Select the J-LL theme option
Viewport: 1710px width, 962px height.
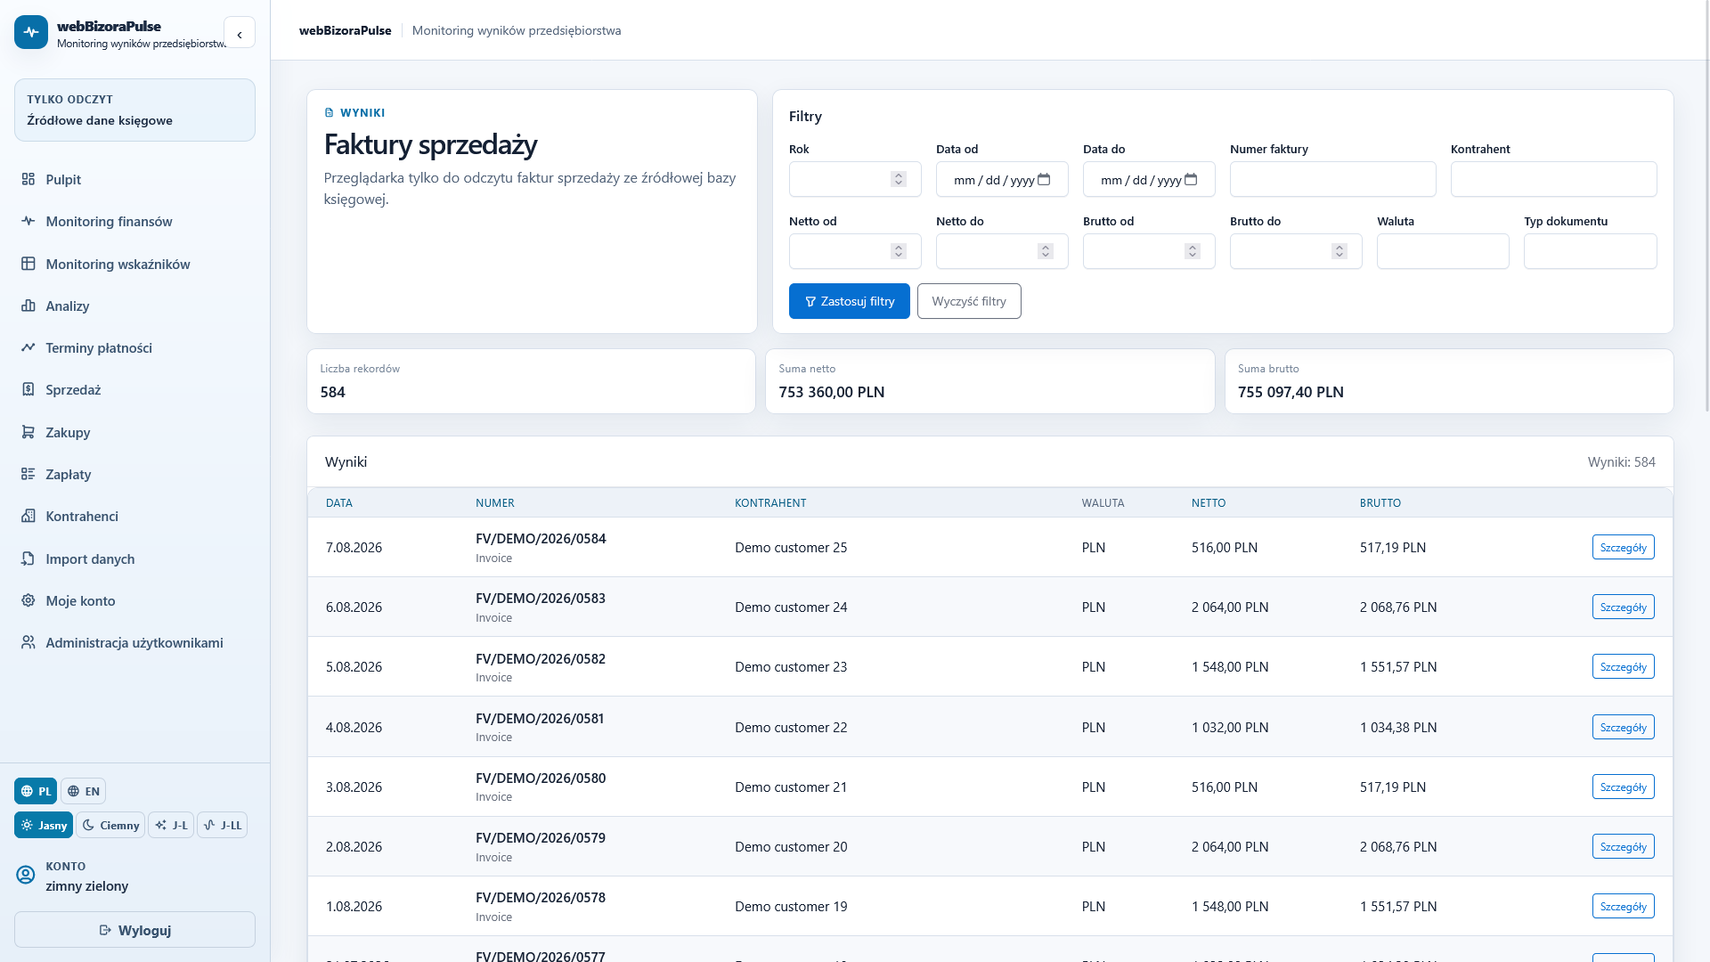pos(222,825)
